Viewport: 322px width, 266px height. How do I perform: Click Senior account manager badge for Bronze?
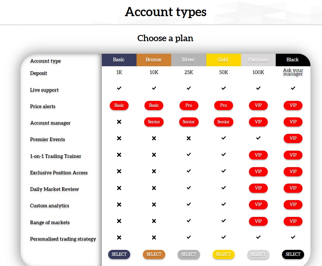point(154,122)
